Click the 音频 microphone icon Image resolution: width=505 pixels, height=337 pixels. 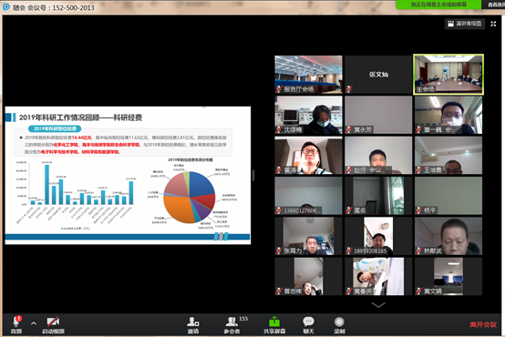click(x=16, y=322)
